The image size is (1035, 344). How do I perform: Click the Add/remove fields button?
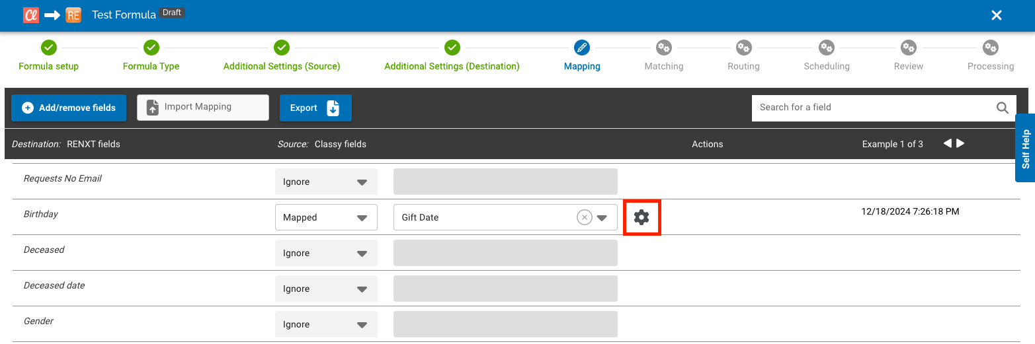(69, 108)
